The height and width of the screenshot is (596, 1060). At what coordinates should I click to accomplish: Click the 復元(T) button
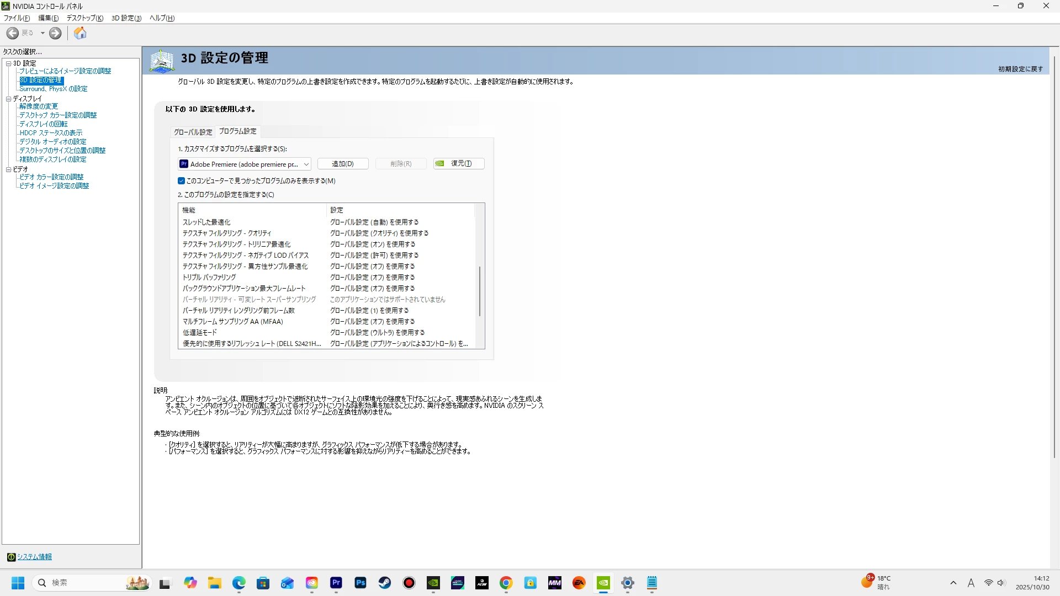click(x=459, y=164)
